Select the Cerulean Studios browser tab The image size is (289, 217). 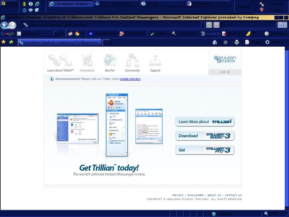pyautogui.click(x=60, y=42)
